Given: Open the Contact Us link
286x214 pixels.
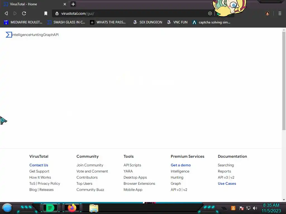Looking at the screenshot, I should pyautogui.click(x=39, y=165).
